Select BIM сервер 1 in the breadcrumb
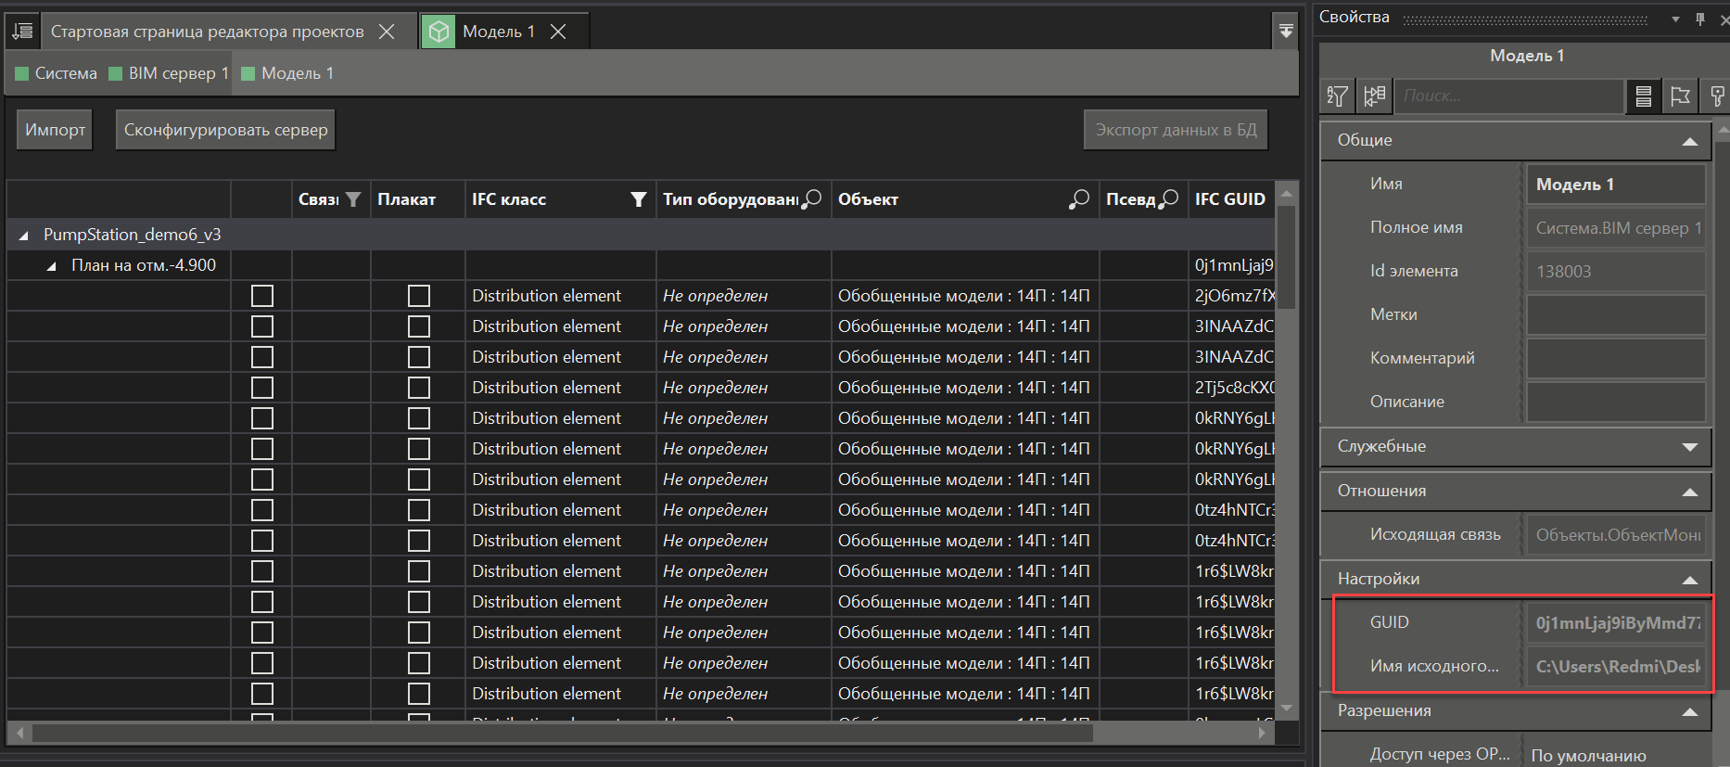 pos(178,73)
